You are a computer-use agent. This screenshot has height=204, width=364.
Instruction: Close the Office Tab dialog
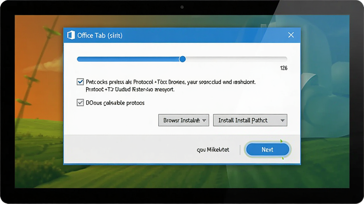tap(291, 35)
